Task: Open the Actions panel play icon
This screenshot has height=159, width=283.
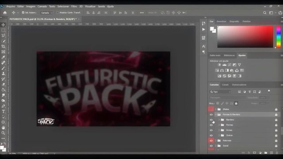Action: [203, 30]
